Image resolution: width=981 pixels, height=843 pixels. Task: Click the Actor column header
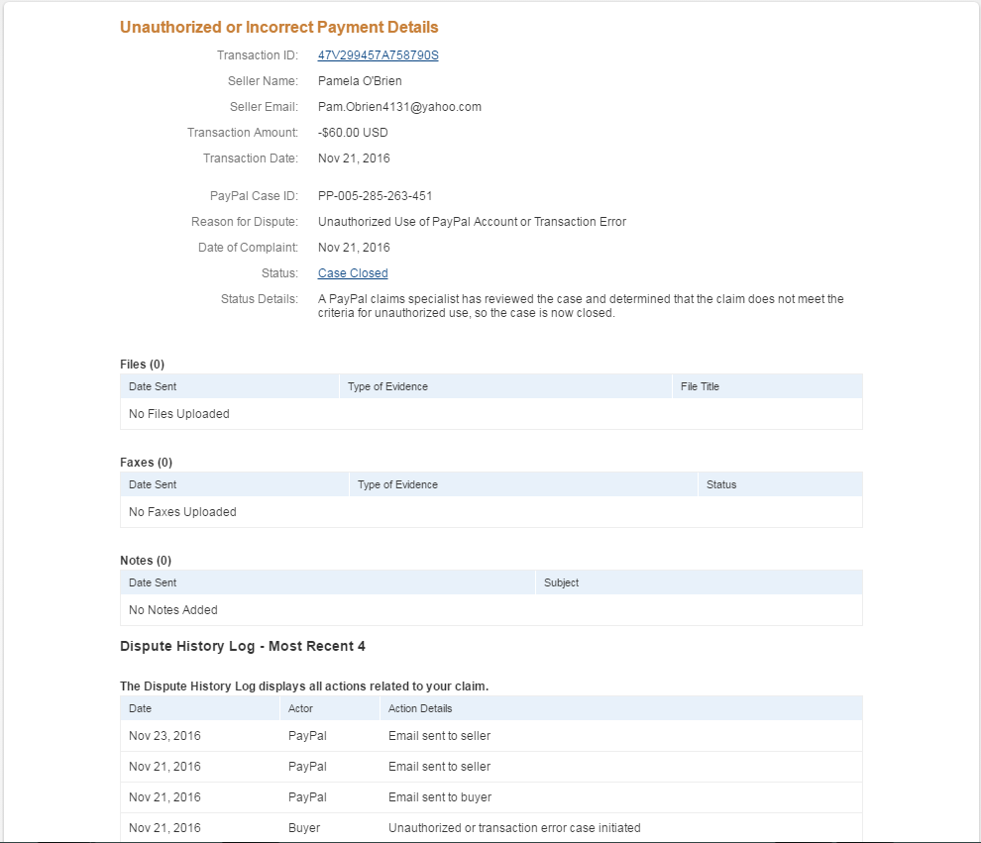tap(300, 708)
